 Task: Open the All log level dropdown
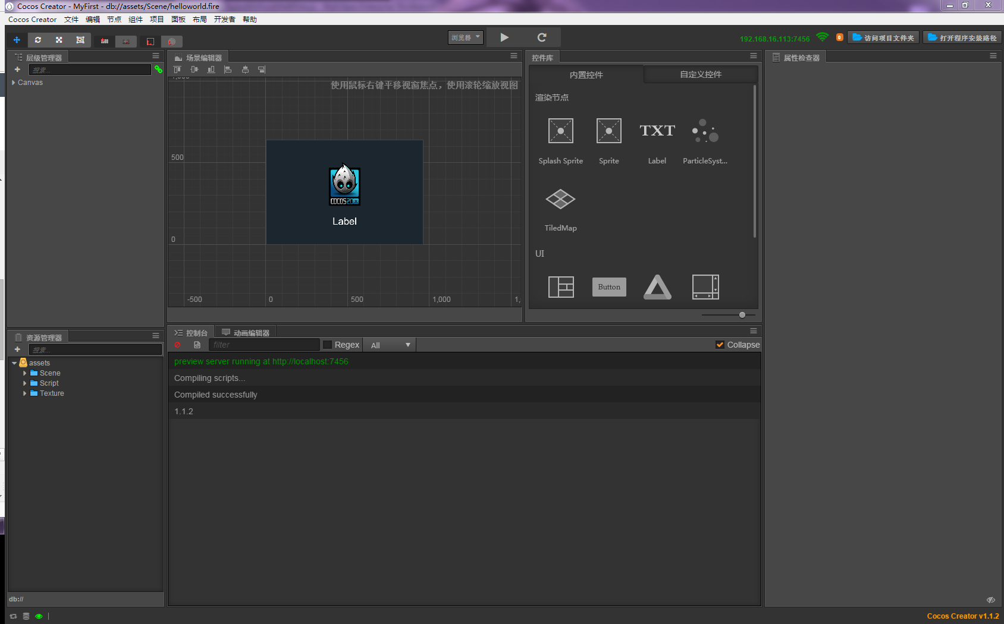(390, 345)
